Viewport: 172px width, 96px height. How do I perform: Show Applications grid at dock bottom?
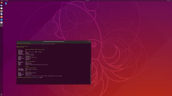1,95
